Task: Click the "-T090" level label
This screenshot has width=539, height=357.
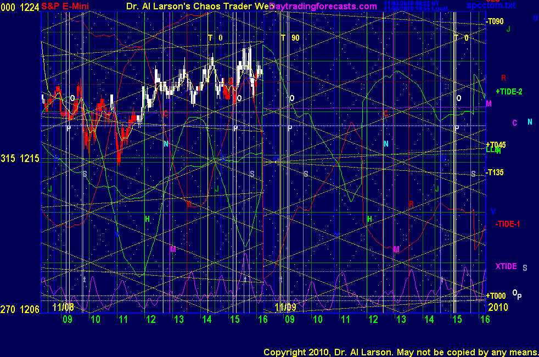Action: [x=495, y=21]
